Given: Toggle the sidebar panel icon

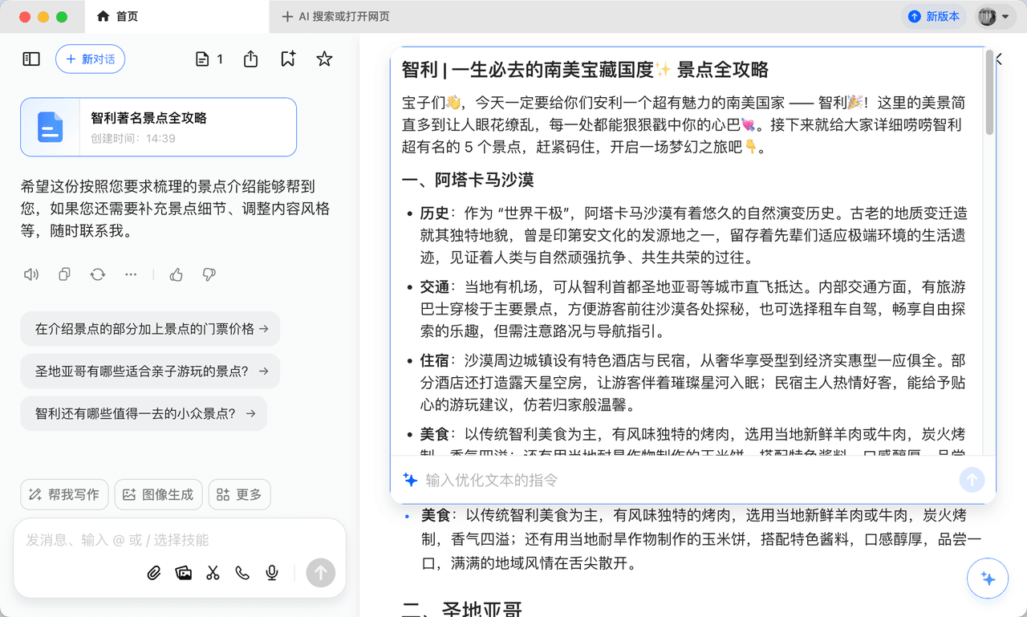Looking at the screenshot, I should pyautogui.click(x=31, y=59).
